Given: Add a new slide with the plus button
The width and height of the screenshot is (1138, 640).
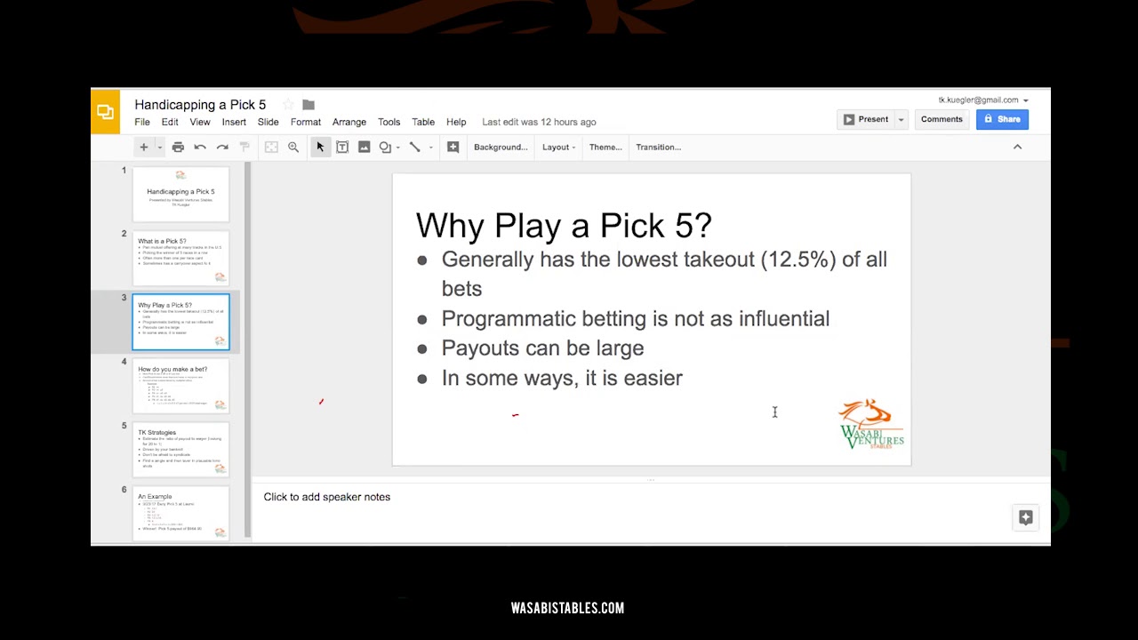Looking at the screenshot, I should pos(143,147).
